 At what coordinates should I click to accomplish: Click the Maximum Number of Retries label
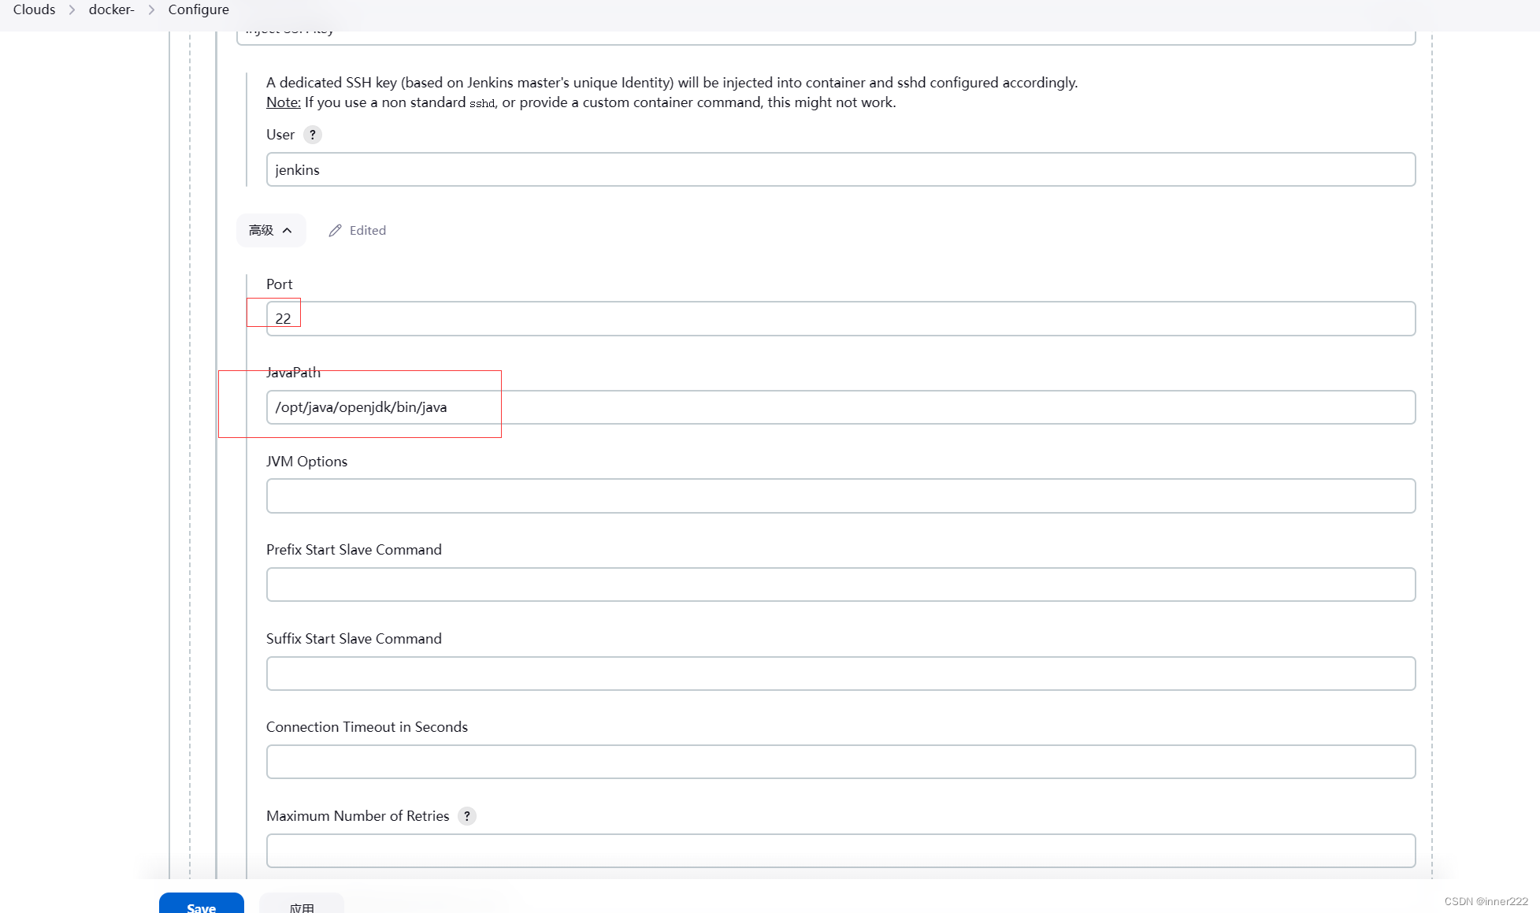point(358,816)
